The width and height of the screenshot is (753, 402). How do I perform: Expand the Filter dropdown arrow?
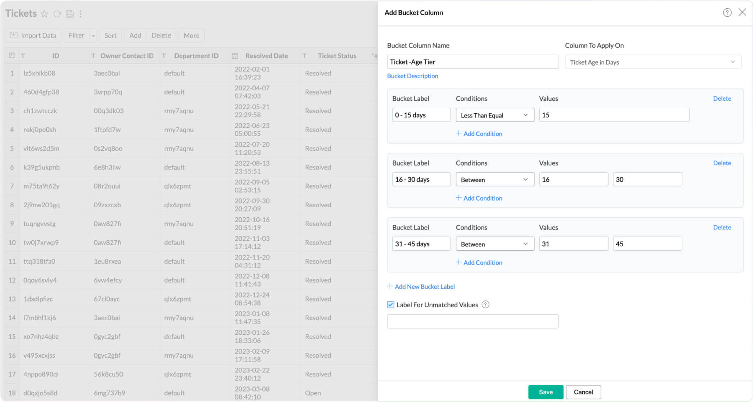click(x=93, y=36)
